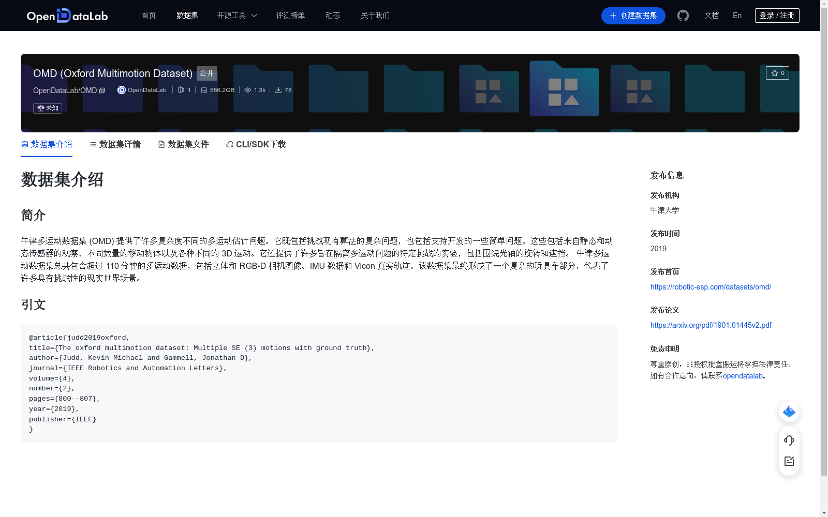The image size is (828, 517).
Task: Click the OMD (Oxford Multimotion Dataset) title
Action: tap(113, 73)
